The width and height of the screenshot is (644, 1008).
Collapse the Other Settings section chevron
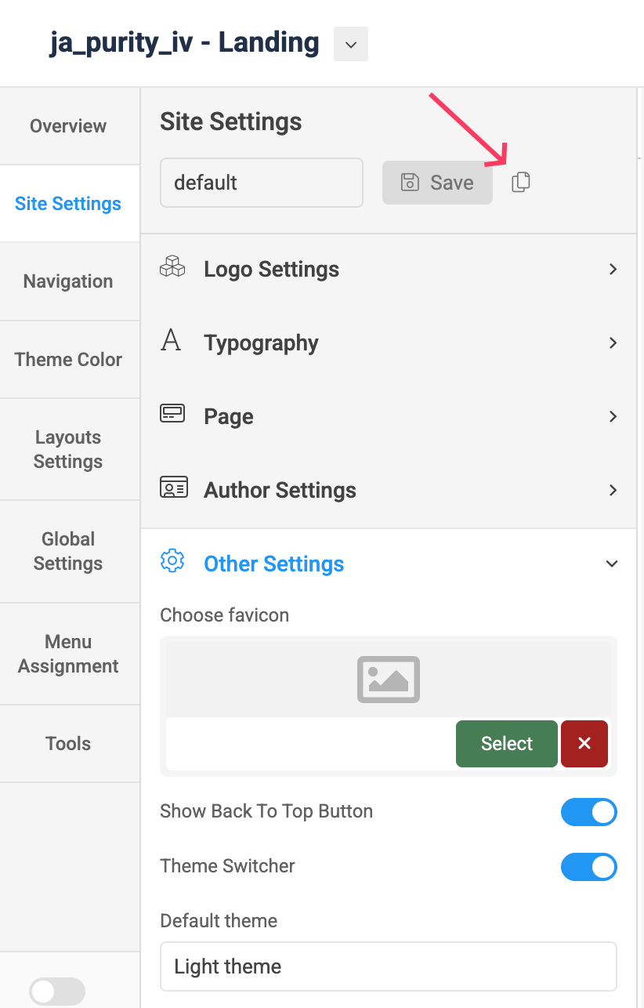coord(613,564)
